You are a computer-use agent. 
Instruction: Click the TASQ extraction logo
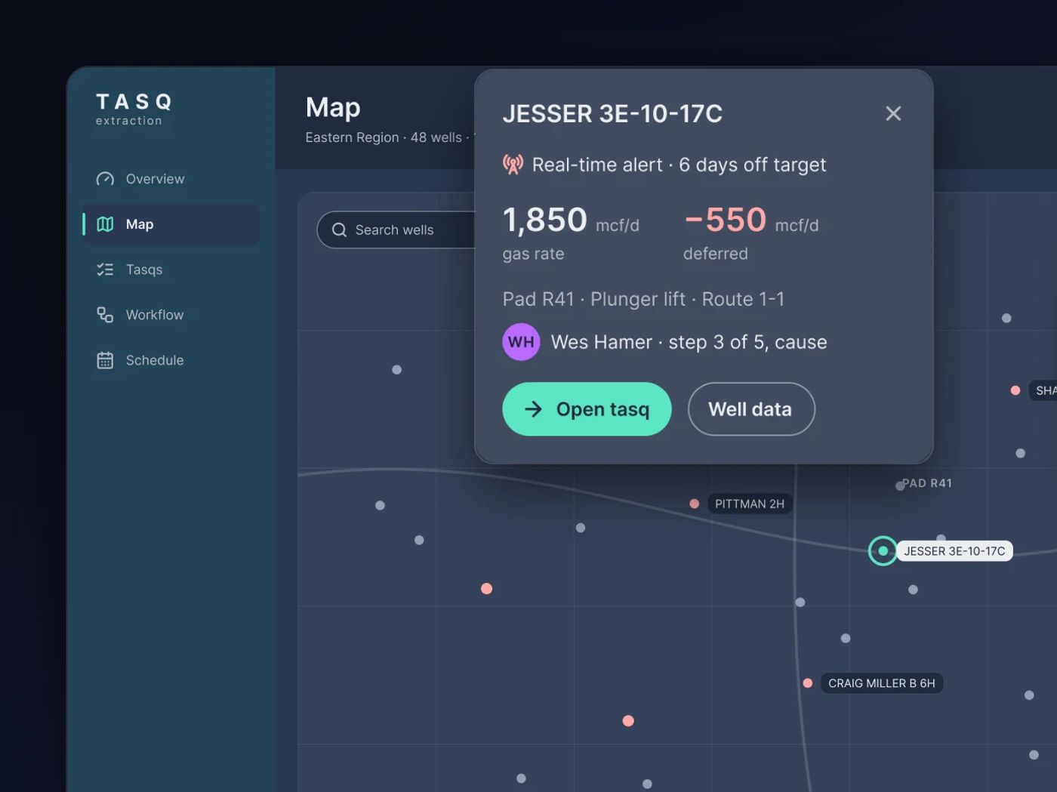(x=134, y=109)
